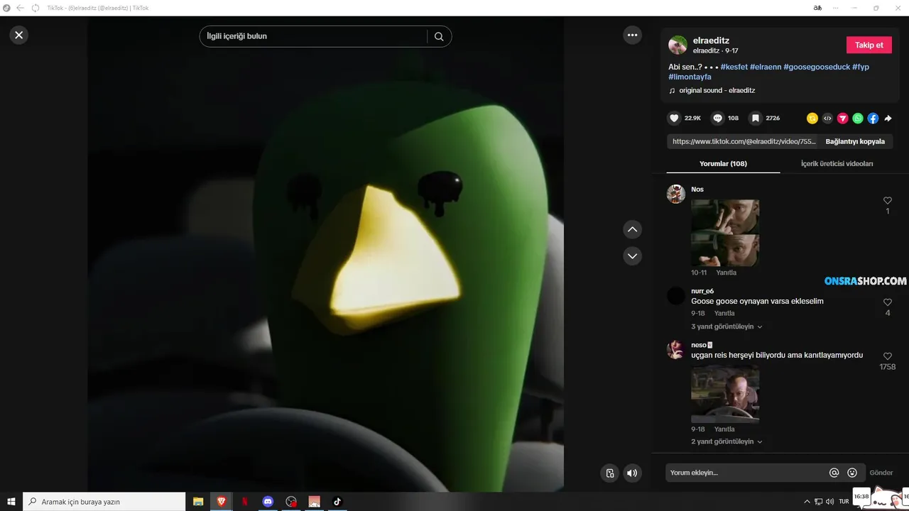Share the video to WhatsApp
This screenshot has height=511, width=909.
pos(858,119)
